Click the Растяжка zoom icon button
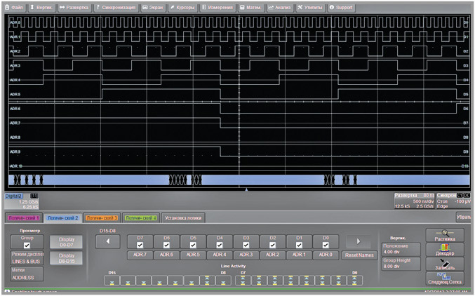The height and width of the screenshot is (296, 475). (446, 234)
